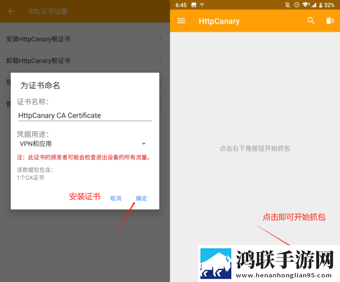Image resolution: width=340 pixels, height=282 pixels.
Task: Expand chevron beside 卸载HttpCanary根证书
Action: pos(161,61)
